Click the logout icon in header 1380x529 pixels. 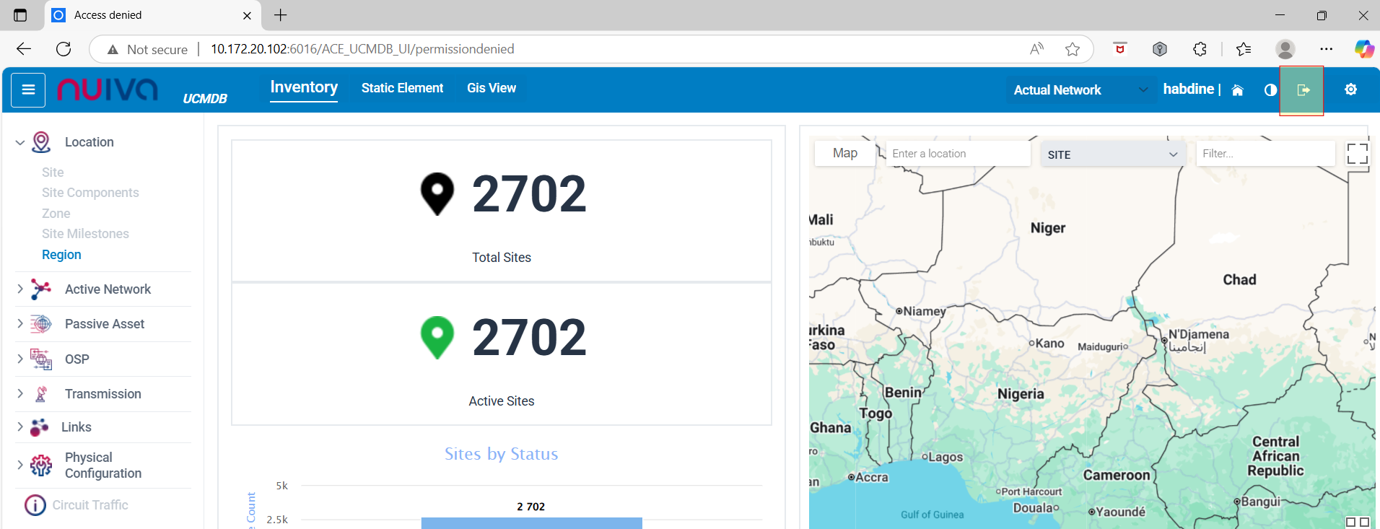[1303, 90]
